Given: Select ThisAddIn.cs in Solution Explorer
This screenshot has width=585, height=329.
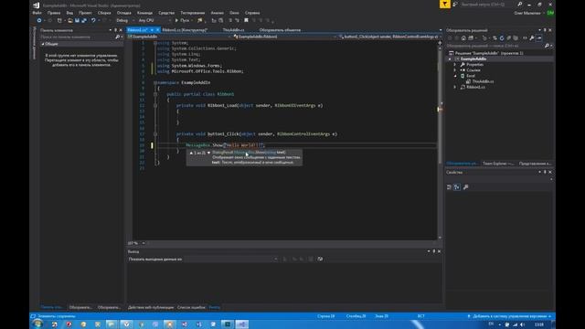Looking at the screenshot, I should click(x=483, y=81).
